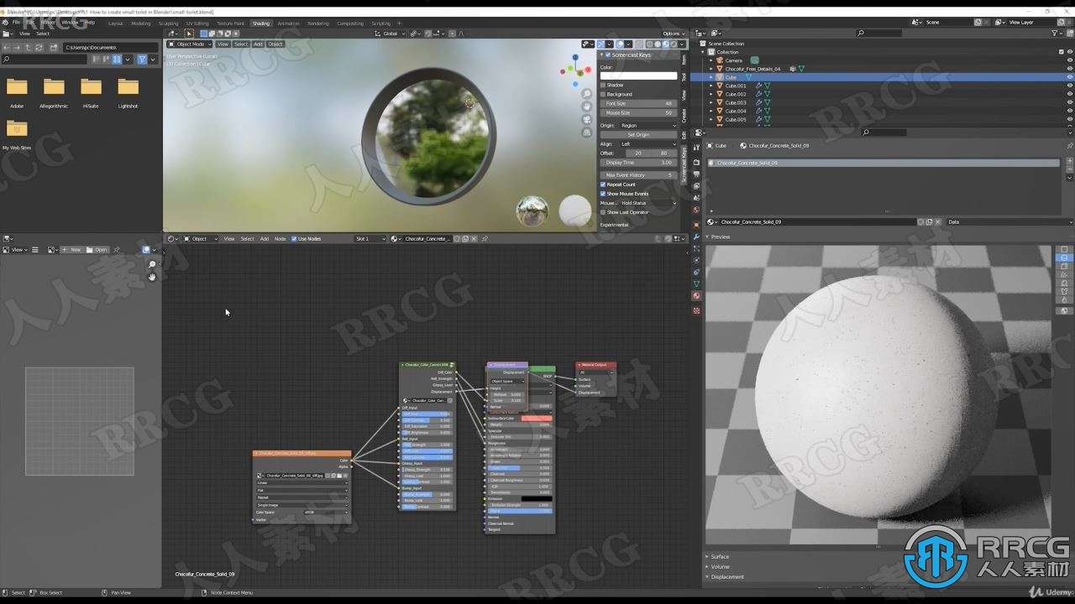1075x604 pixels.
Task: Open the Align Left dropdown
Action: pyautogui.click(x=648, y=143)
